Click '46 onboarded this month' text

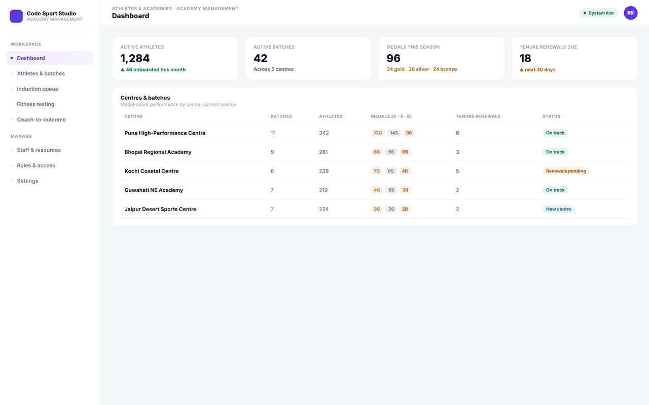156,70
